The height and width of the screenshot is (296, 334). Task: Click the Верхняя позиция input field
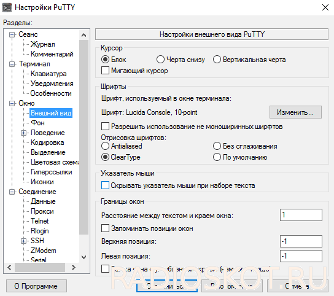[x=301, y=241]
